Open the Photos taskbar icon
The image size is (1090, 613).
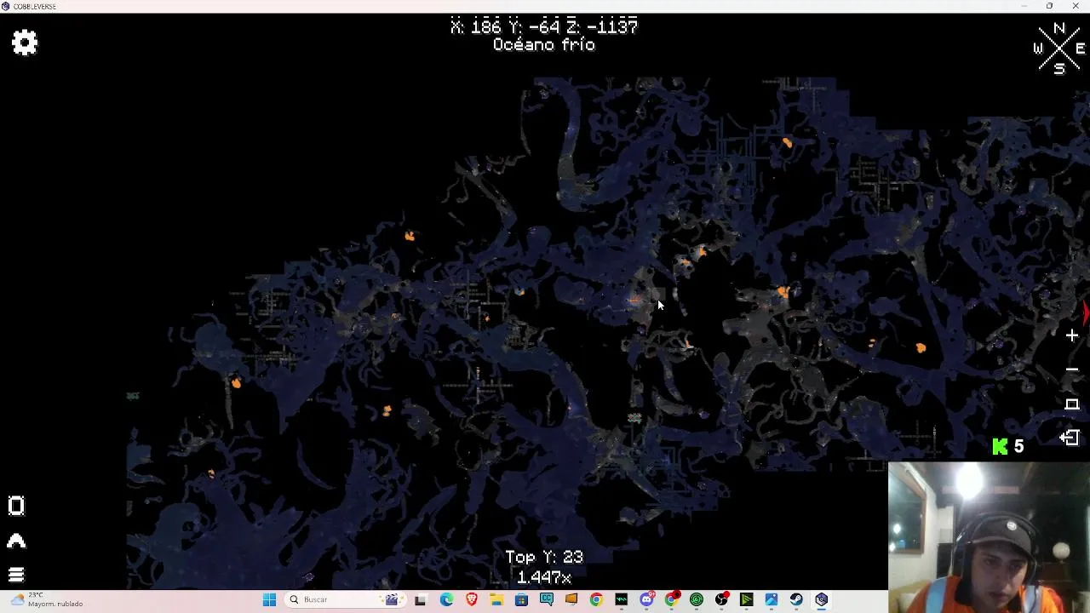(x=772, y=599)
